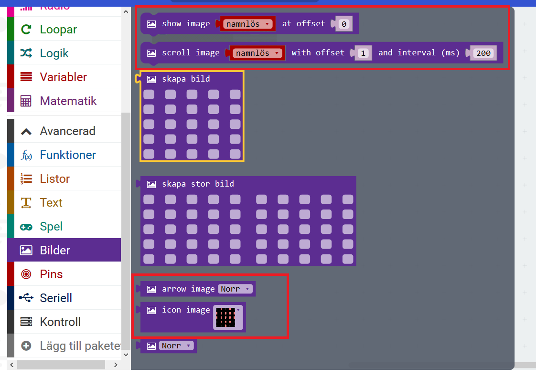Click toolbox scroll down arrow
Screen dimensions: 536x377
click(126, 355)
